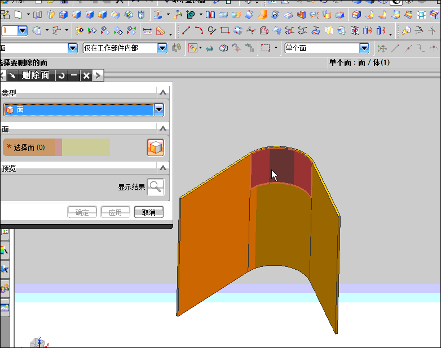Click the Edit Object Display palette icon
The height and width of the screenshot is (348, 441).
pos(80,30)
